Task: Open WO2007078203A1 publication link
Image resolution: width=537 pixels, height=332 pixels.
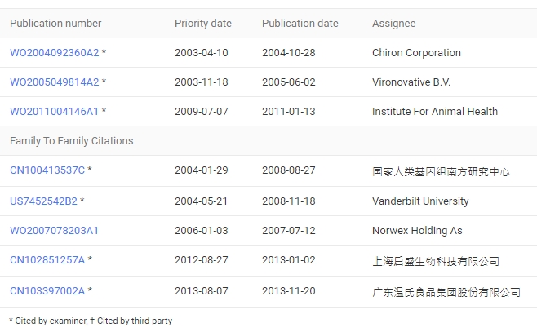Action: pos(54,231)
